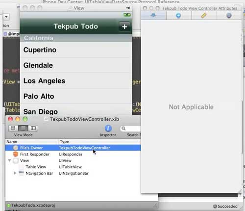Select the San Diego table cell
Screen dimensions: 245x211
(76, 110)
